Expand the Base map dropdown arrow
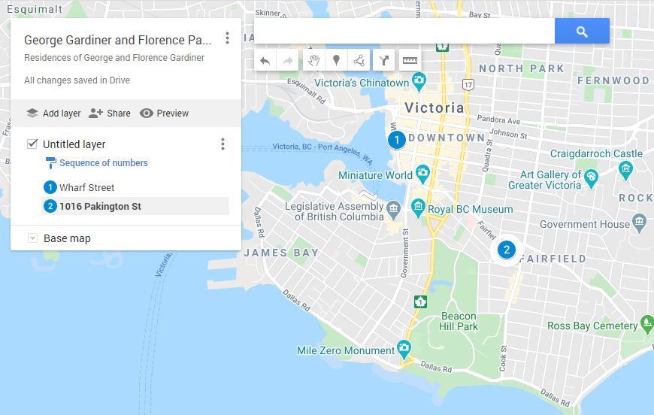 [x=32, y=238]
